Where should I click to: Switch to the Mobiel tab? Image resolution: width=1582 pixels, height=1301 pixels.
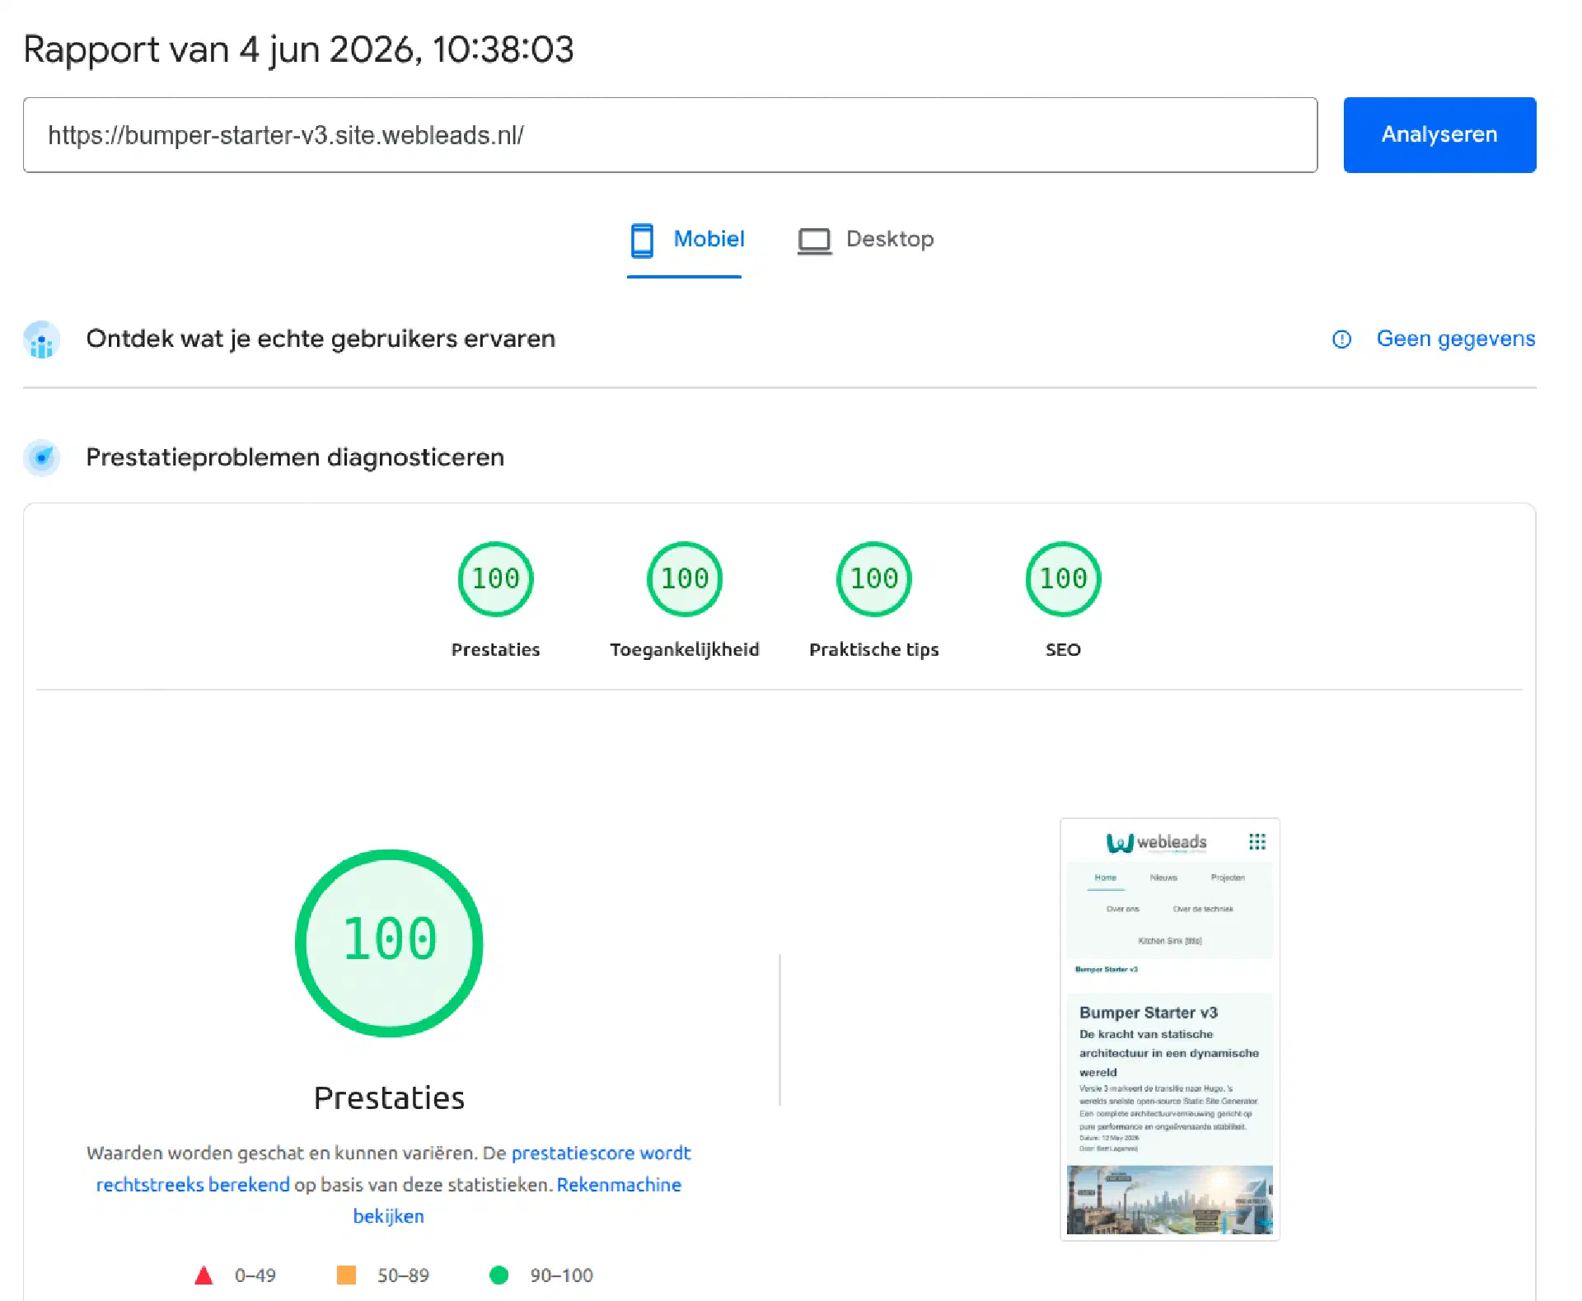click(685, 240)
